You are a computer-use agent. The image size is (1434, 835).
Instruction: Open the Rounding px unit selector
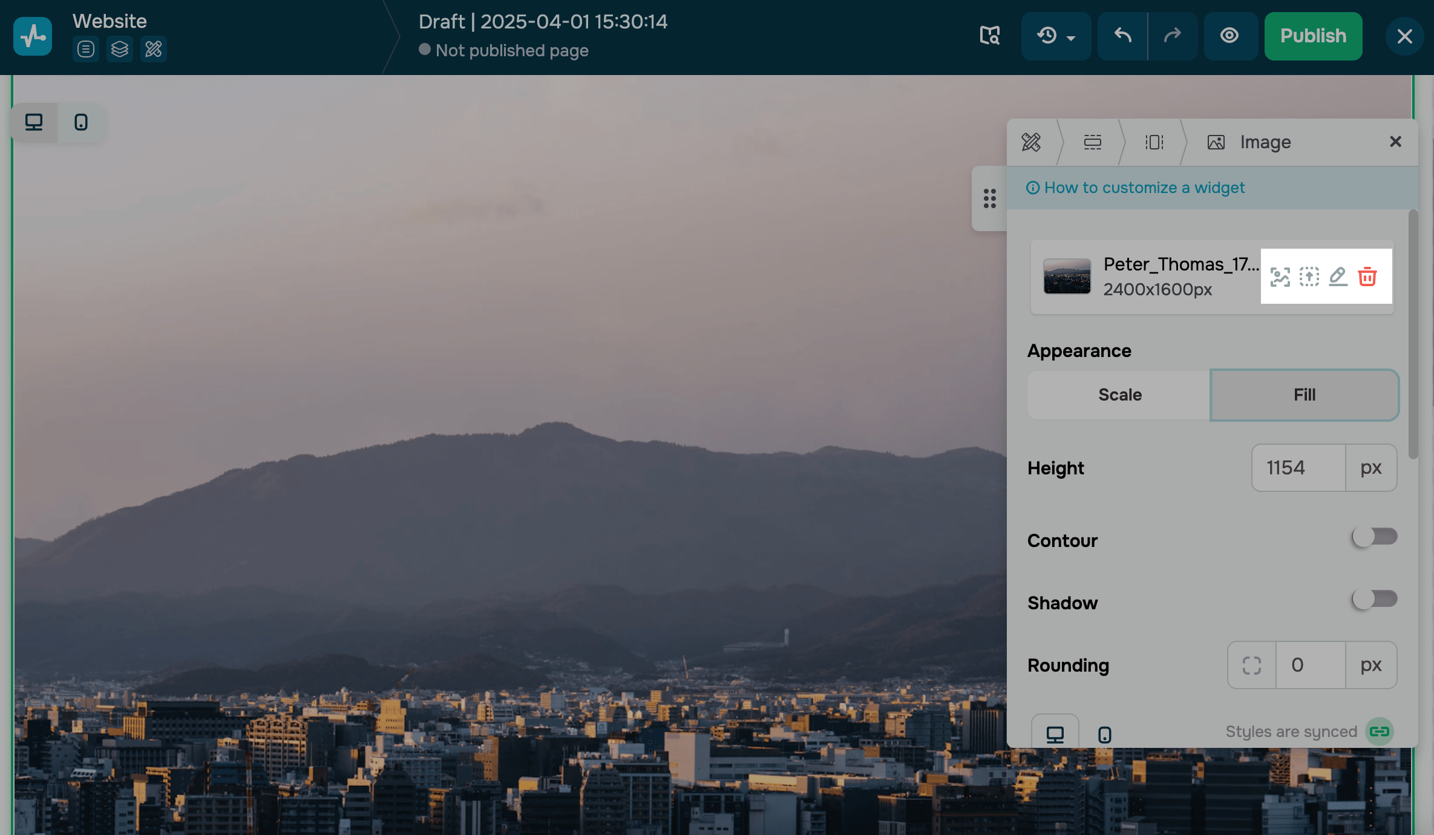click(1371, 665)
